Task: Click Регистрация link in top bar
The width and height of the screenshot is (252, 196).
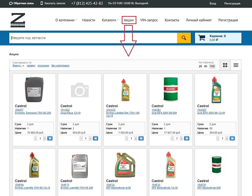Action: click(232, 3)
